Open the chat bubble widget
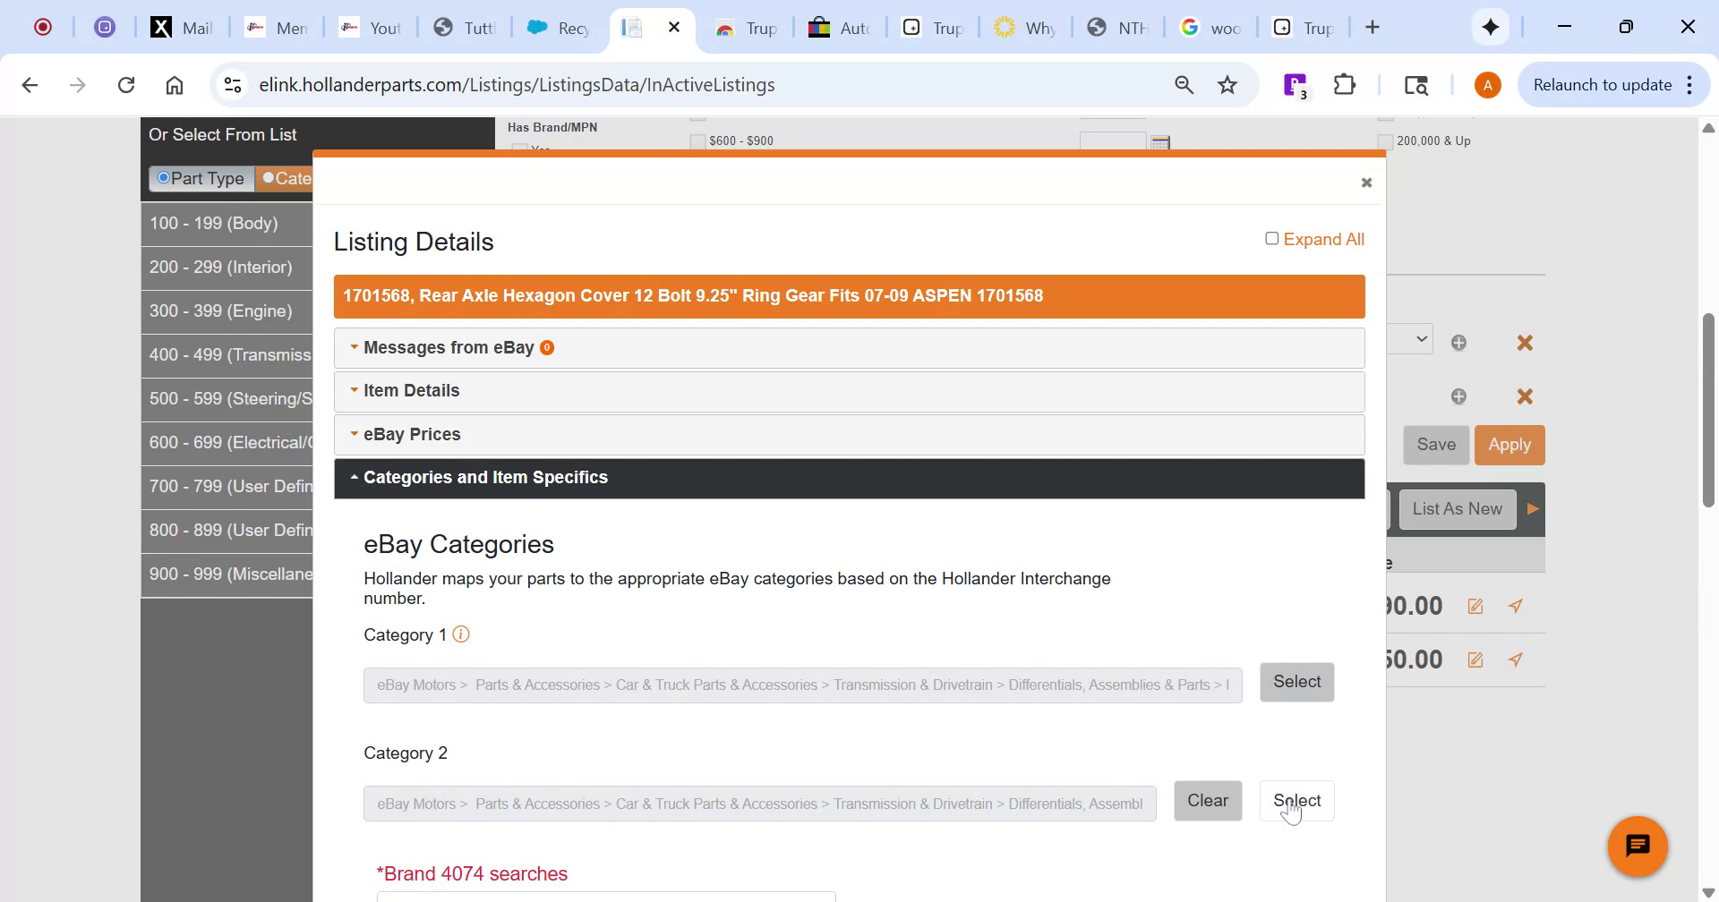Image resolution: width=1719 pixels, height=902 pixels. click(1638, 845)
